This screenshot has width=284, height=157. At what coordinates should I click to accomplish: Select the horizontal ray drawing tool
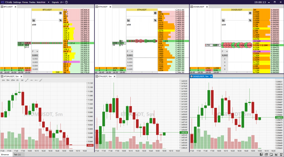[x=36, y=80]
